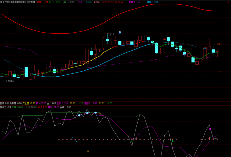Image resolution: width=231 pixels, height=157 pixels.
Task: Select the 撑压锋卫聚瞭 indicator title
Action: [x=29, y=2]
